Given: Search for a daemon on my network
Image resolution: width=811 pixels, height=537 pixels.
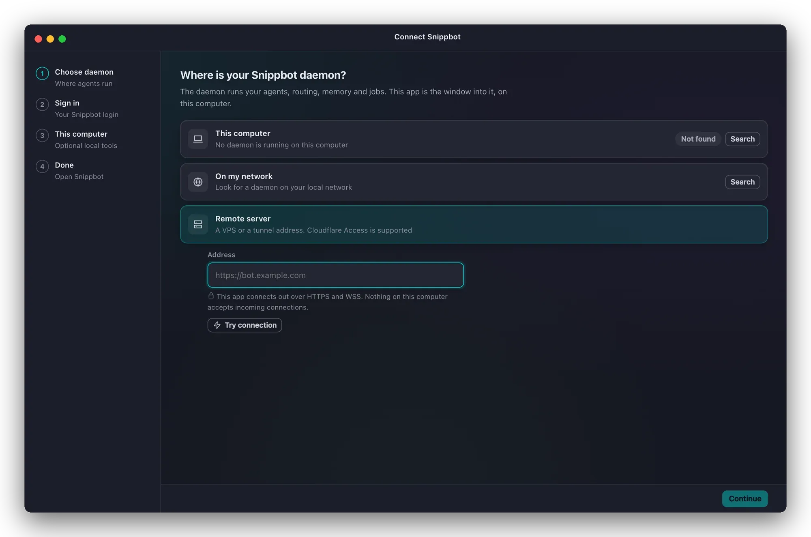Looking at the screenshot, I should coord(742,182).
